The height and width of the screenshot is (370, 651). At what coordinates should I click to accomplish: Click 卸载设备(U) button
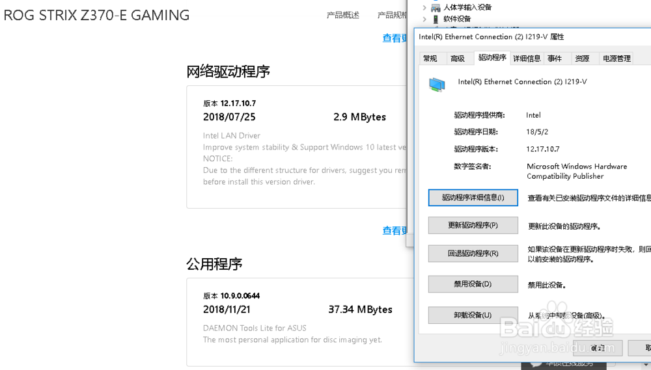click(473, 315)
